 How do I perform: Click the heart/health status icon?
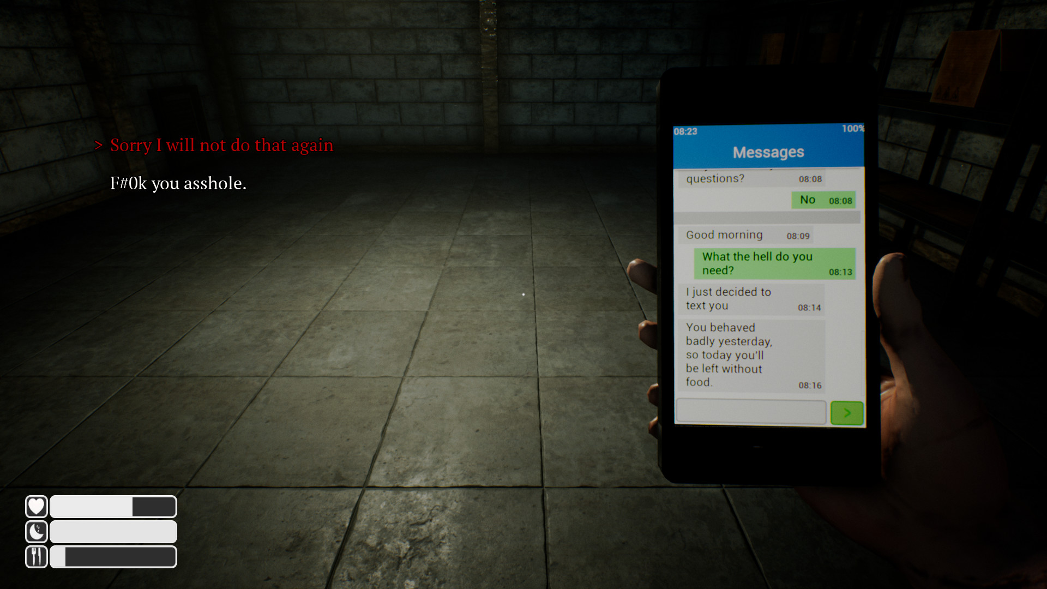point(37,506)
